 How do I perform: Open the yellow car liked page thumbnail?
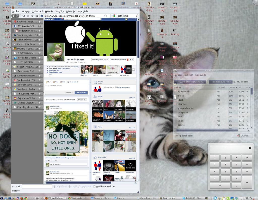(x=120, y=166)
